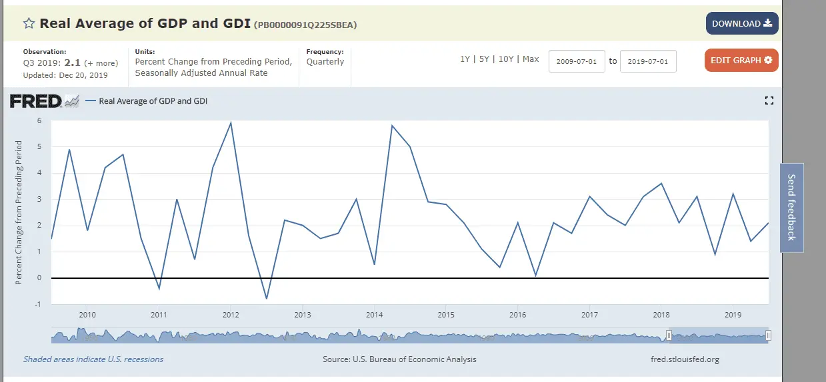This screenshot has height=382, width=826.
Task: Expand the (+ more) observations link
Action: click(102, 63)
